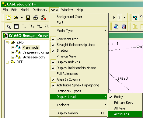The height and width of the screenshot is (118, 143).
Task: Select Entity display level
Action: pyautogui.click(x=125, y=97)
